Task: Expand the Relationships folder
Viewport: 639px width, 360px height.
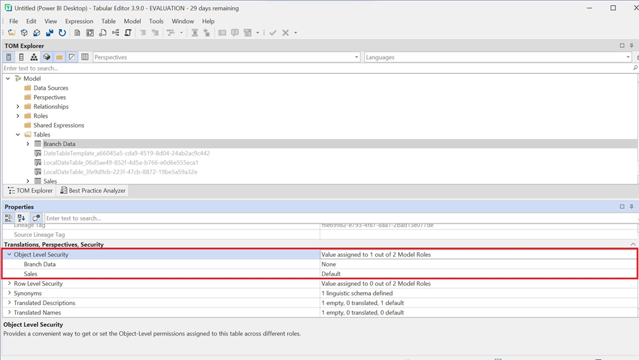Action: 17,106
